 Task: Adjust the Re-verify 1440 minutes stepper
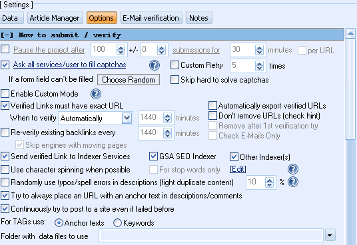coord(168,133)
